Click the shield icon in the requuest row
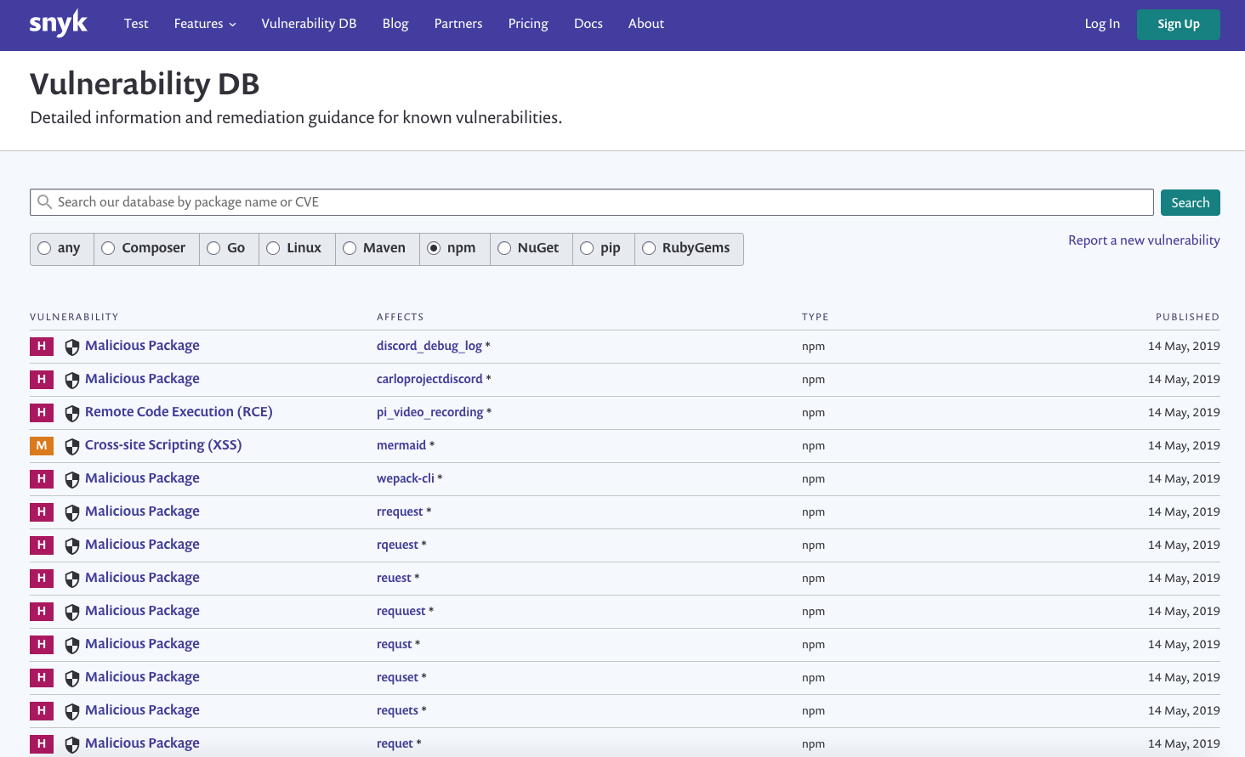Image resolution: width=1245 pixels, height=757 pixels. (x=72, y=612)
